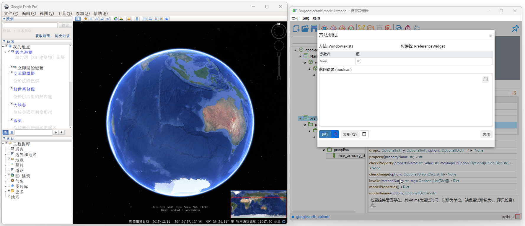
Task: Expand the 图片库 layer node
Action: (x=5, y=186)
